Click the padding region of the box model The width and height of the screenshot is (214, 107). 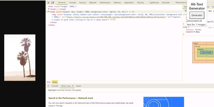[x=201, y=50]
